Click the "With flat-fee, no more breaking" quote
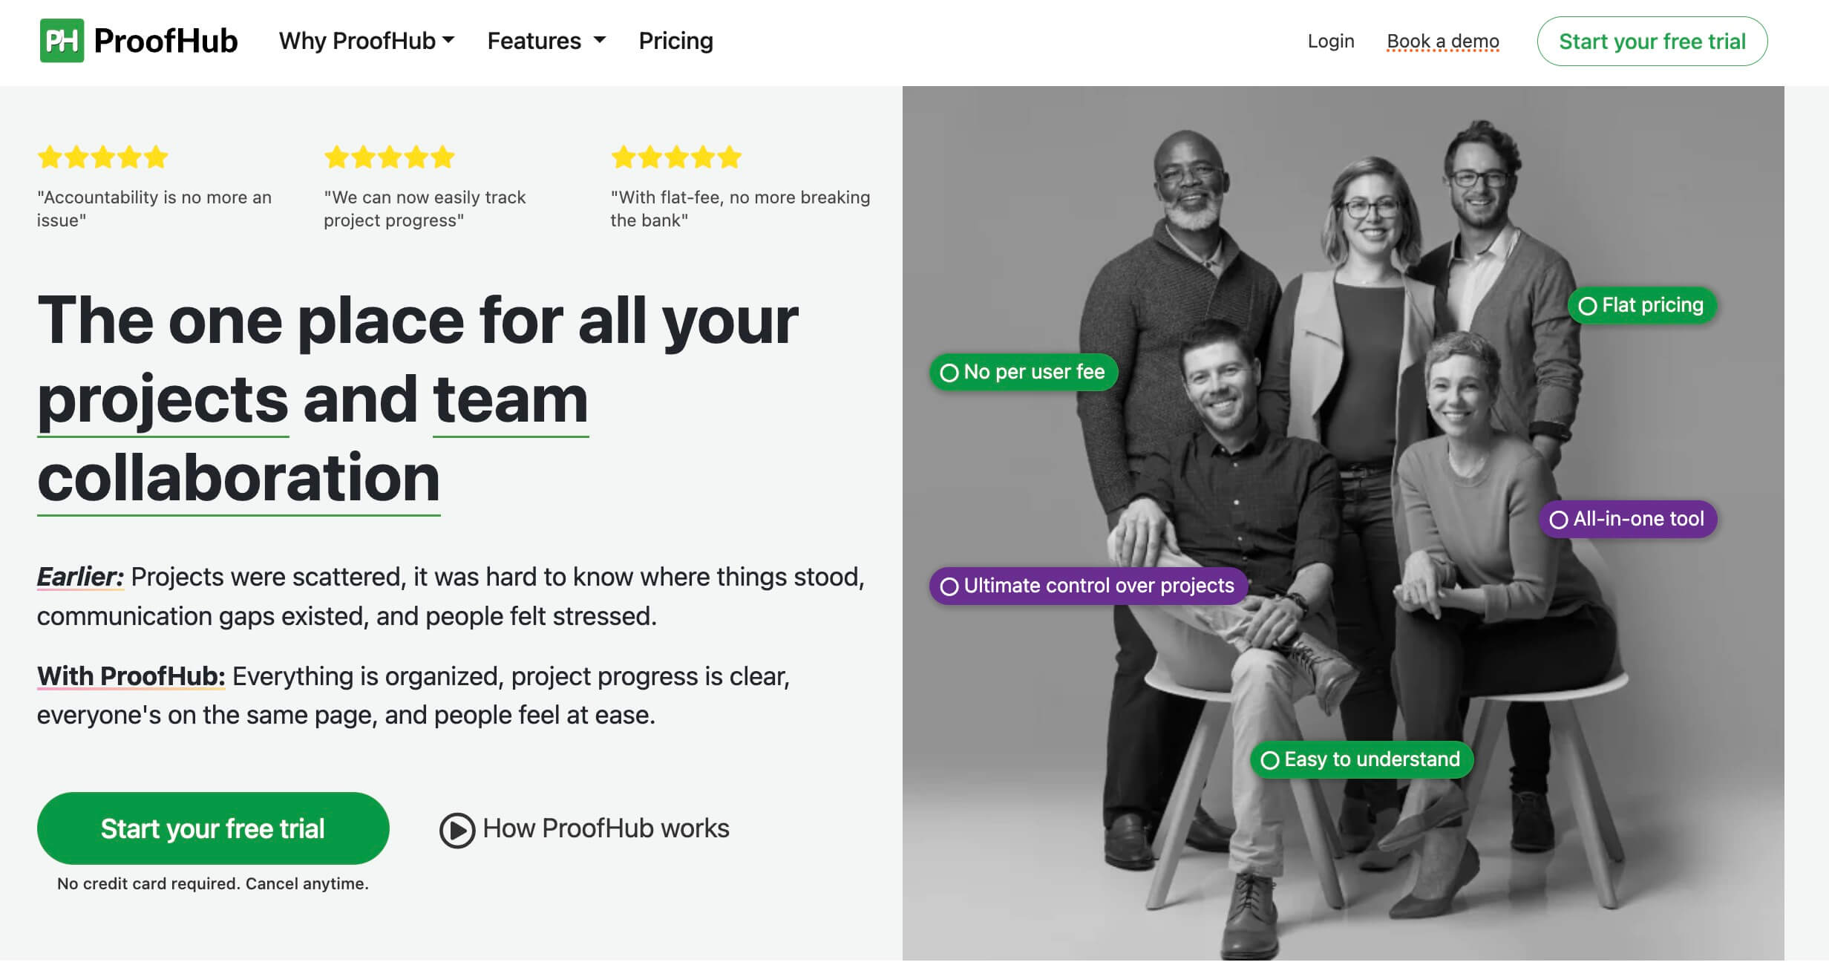The width and height of the screenshot is (1829, 965). [740, 209]
